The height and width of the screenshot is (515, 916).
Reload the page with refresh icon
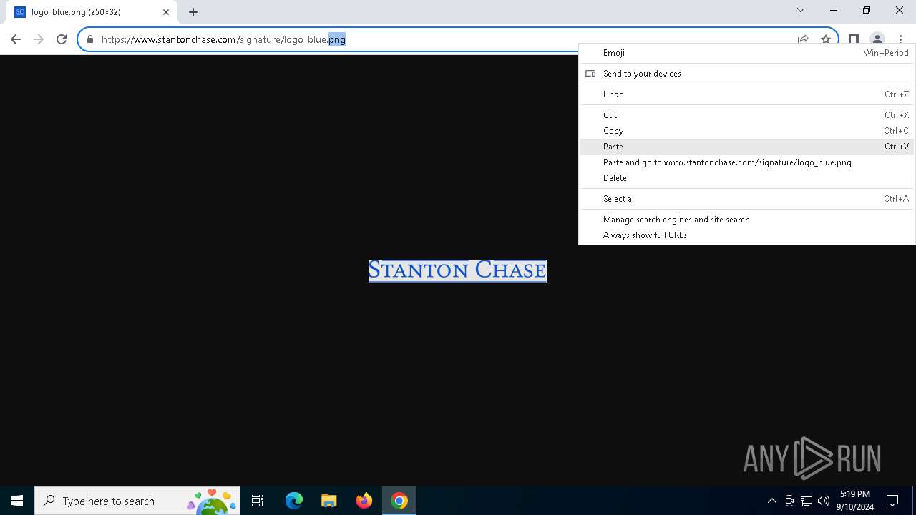62,39
